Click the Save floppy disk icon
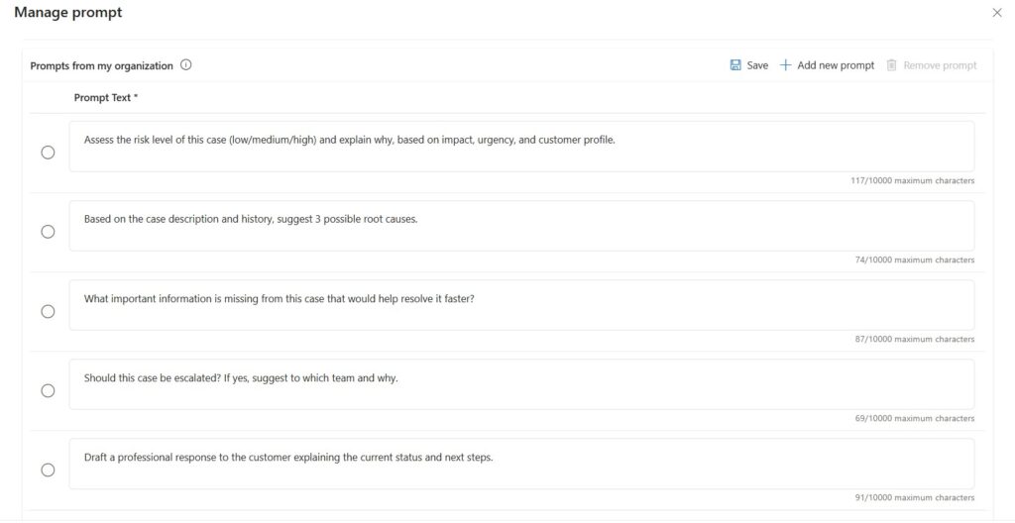The width and height of the screenshot is (1015, 523). [735, 65]
